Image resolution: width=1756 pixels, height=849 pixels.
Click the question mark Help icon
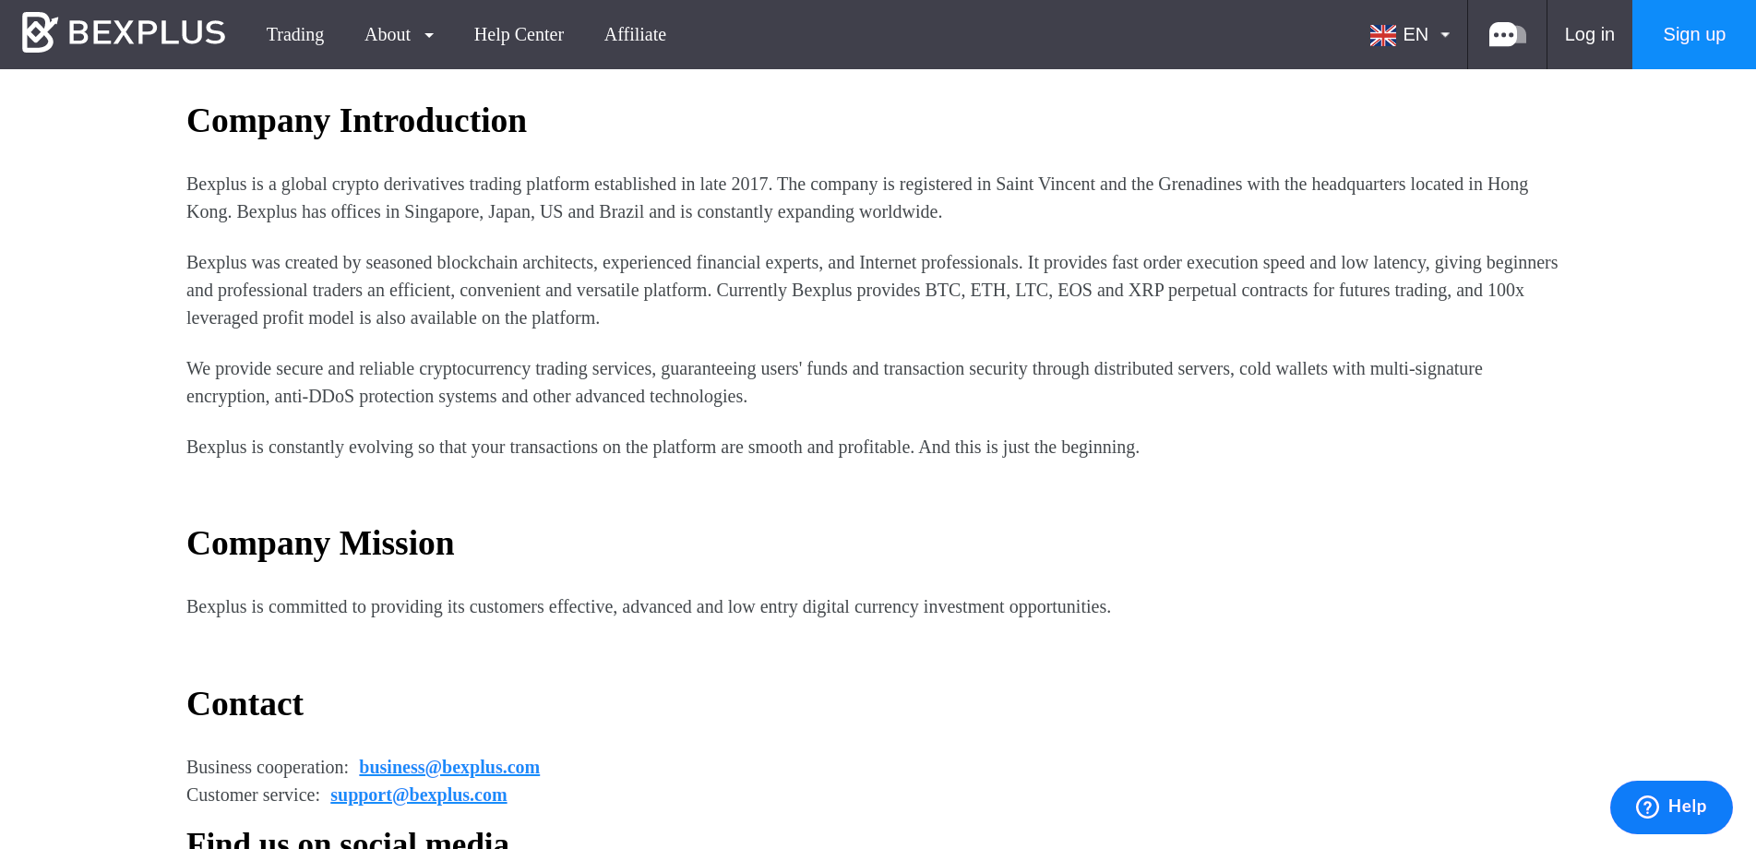[1647, 807]
